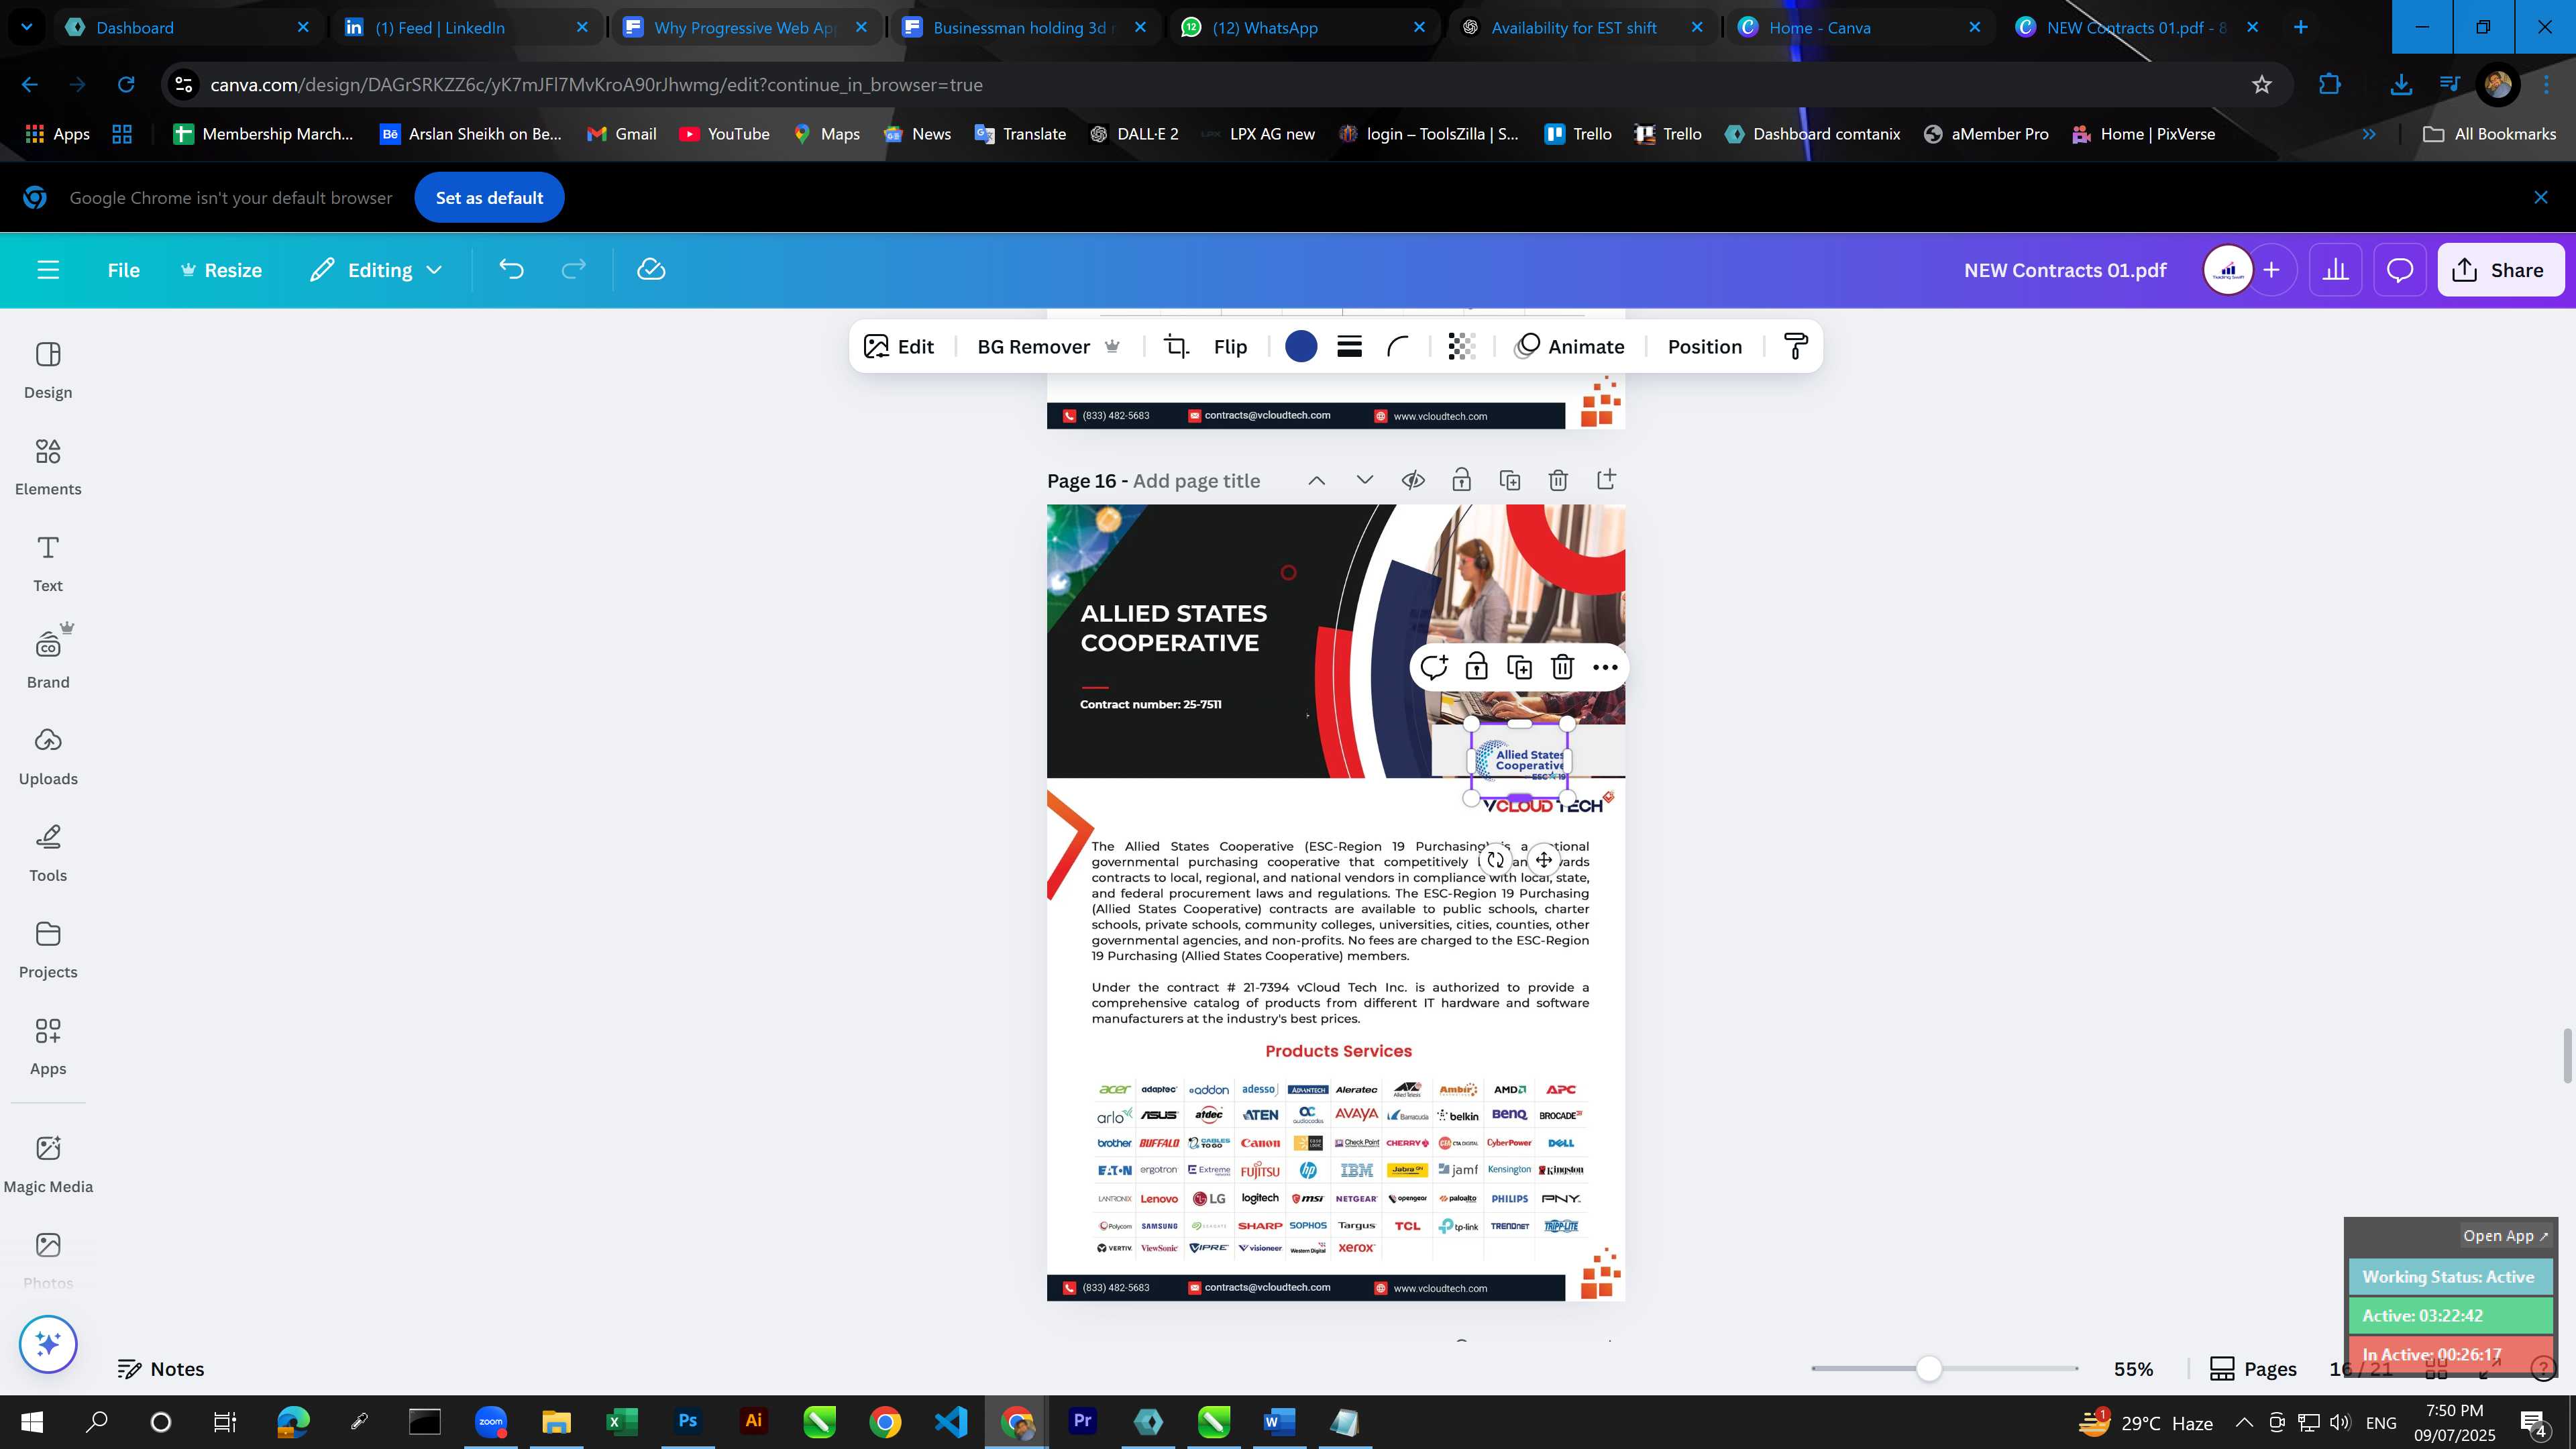The image size is (2576, 1449).
Task: Duplicate page 16
Action: tap(1510, 480)
